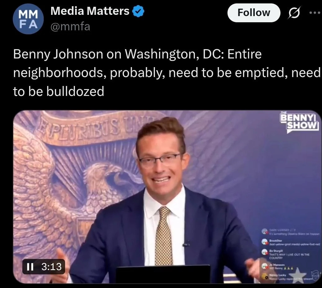Click the blue verified checkmark badge

tap(138, 11)
